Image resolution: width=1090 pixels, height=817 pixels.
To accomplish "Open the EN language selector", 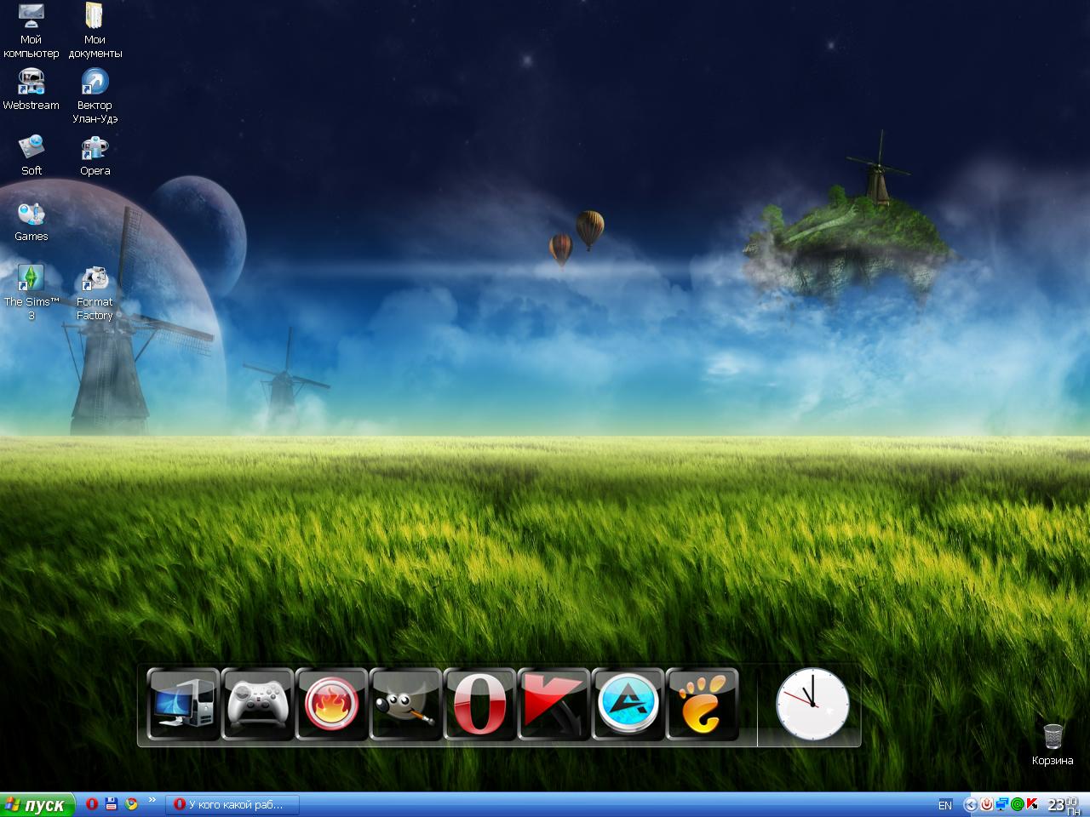I will (944, 805).
